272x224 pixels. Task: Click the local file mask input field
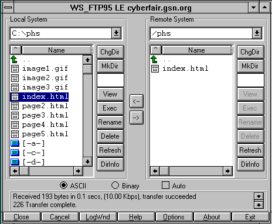[110, 80]
